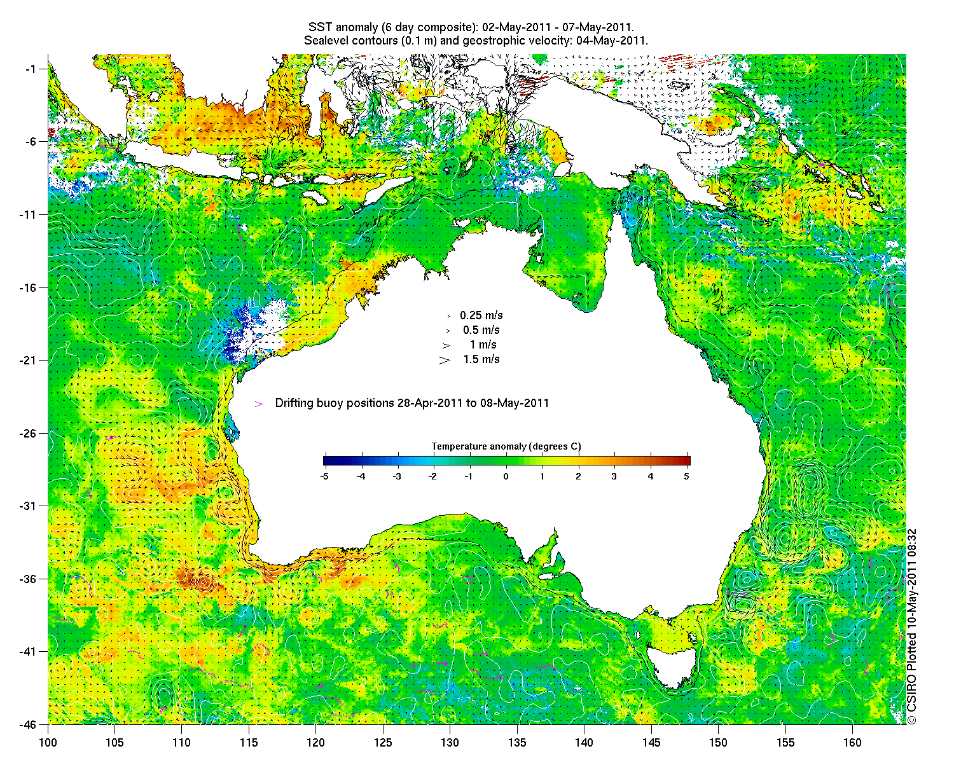Click the 0.5 m/s velocity arrow symbol

pyautogui.click(x=448, y=331)
